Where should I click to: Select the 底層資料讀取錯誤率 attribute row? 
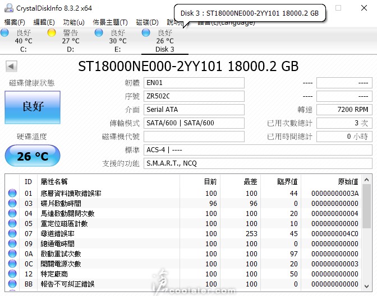click(183, 193)
